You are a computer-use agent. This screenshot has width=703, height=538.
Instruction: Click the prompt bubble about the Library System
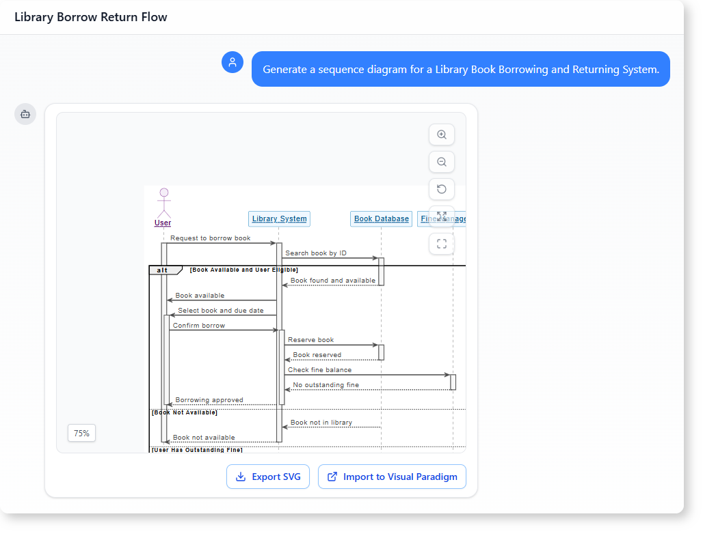click(x=461, y=69)
